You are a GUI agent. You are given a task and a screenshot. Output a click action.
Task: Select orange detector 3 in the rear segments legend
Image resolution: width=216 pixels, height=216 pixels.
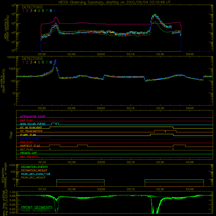tap(31, 62)
